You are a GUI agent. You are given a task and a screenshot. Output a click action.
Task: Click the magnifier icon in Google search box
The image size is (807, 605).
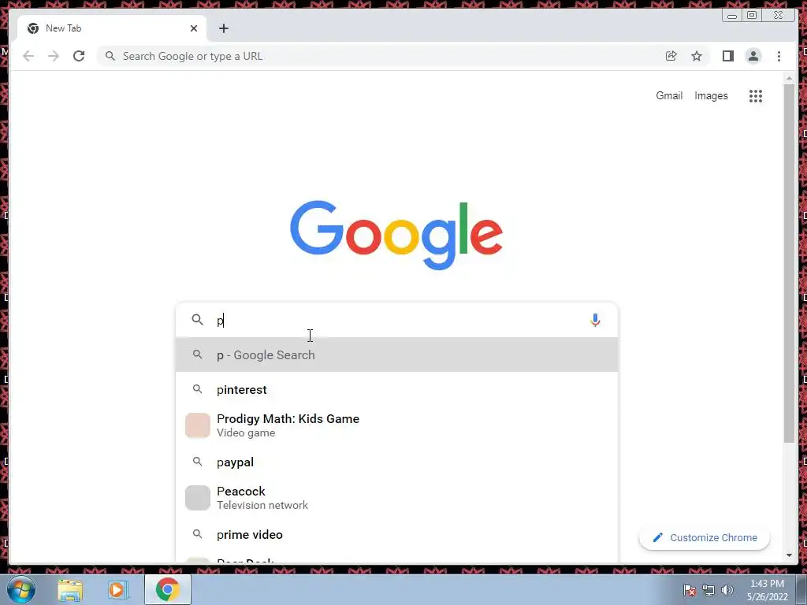coord(198,320)
